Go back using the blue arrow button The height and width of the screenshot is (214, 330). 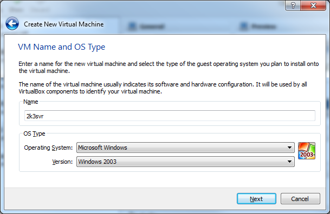point(12,24)
